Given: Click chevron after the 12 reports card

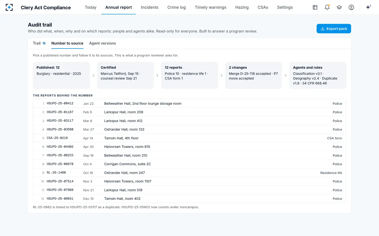Looking at the screenshot, I should click(x=222, y=76).
